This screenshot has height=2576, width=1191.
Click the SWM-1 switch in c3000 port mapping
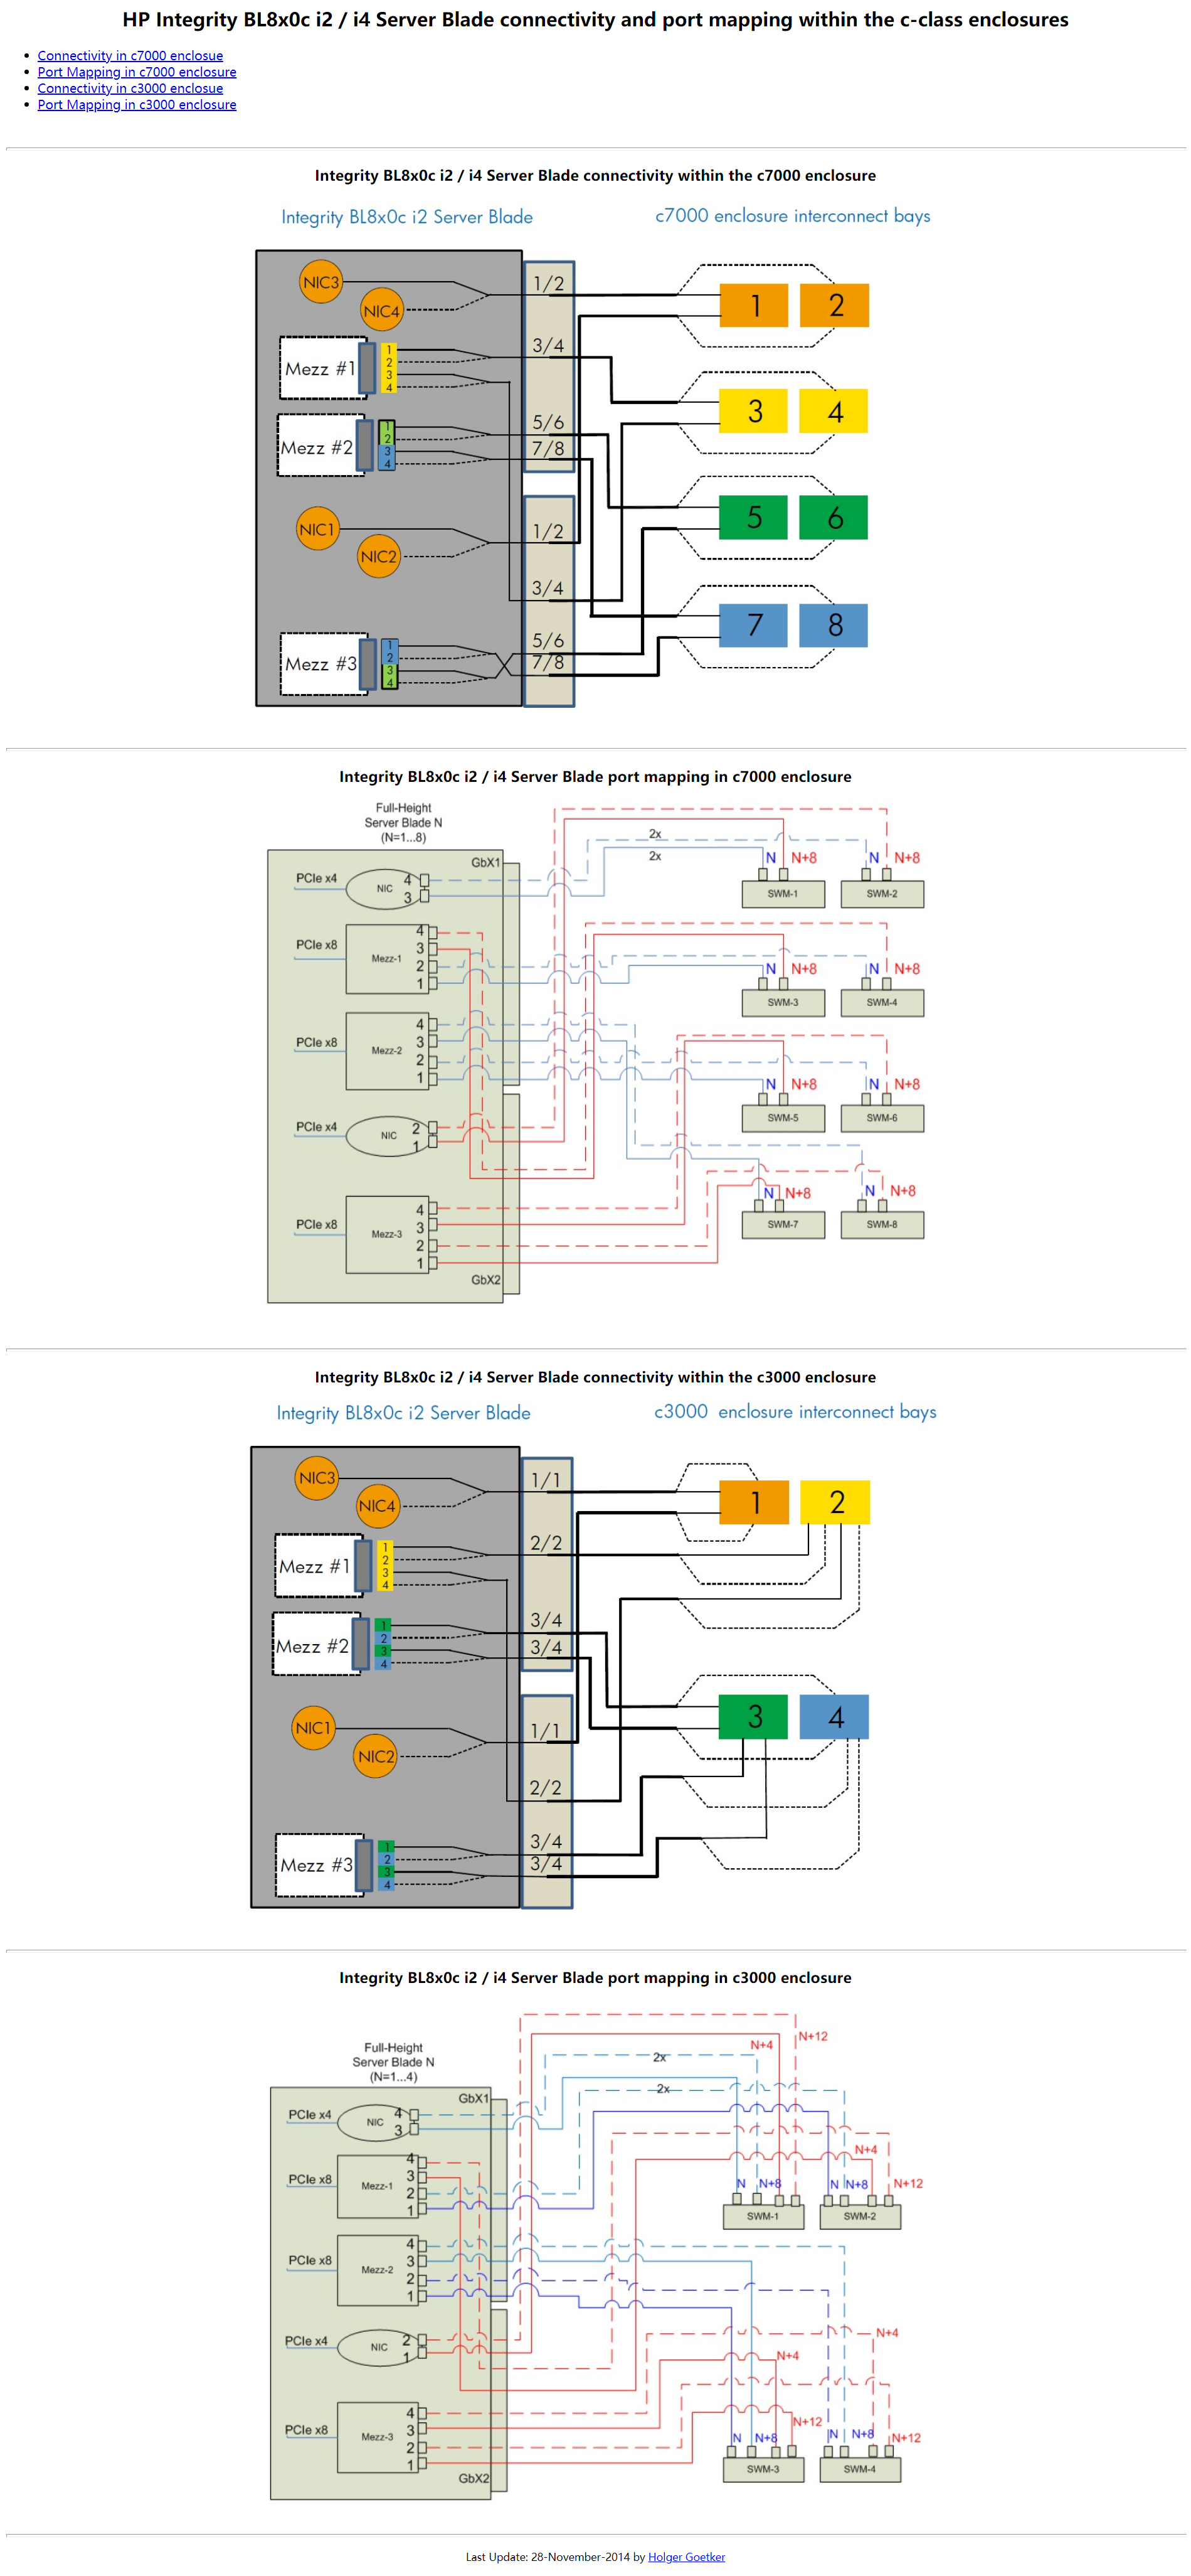coord(763,2217)
